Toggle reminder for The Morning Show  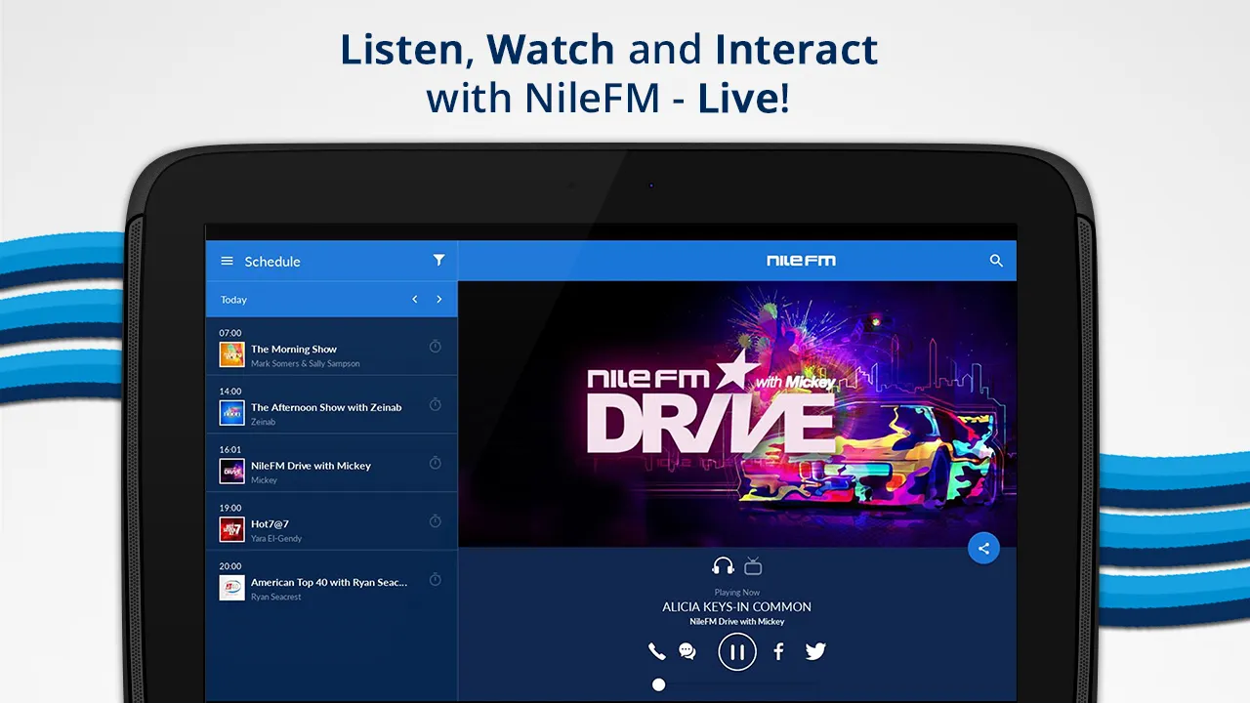436,347
